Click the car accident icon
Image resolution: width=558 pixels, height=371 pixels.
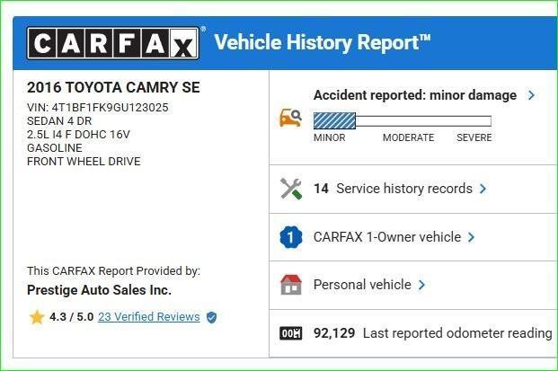coord(290,118)
